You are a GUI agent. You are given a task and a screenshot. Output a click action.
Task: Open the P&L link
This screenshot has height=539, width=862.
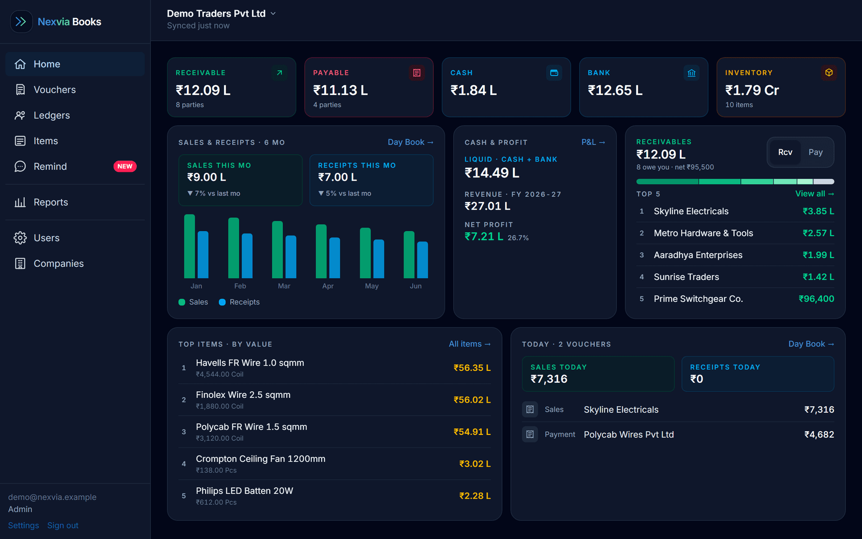(x=593, y=142)
